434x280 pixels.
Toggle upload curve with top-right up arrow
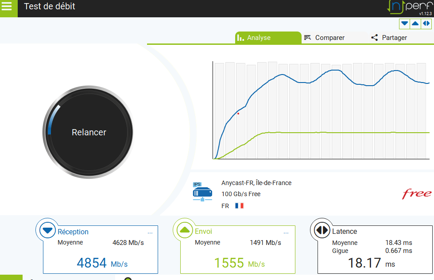point(415,24)
